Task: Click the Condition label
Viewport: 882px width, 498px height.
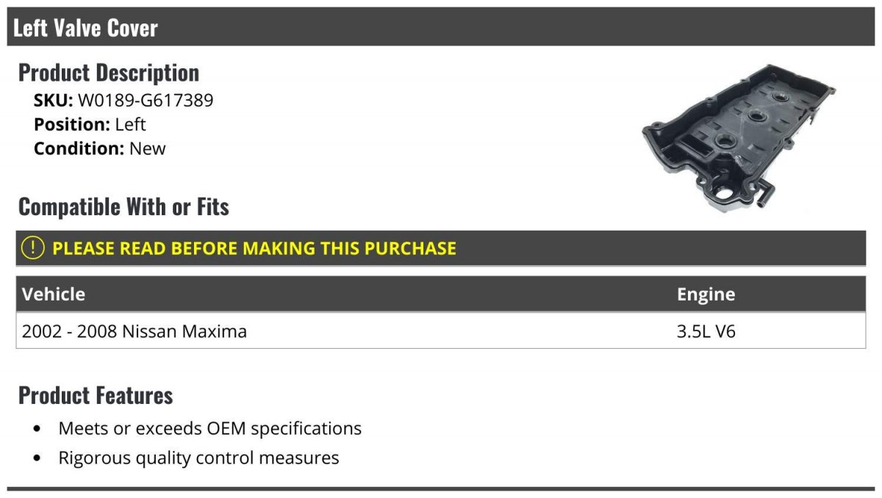Action: click(x=79, y=148)
